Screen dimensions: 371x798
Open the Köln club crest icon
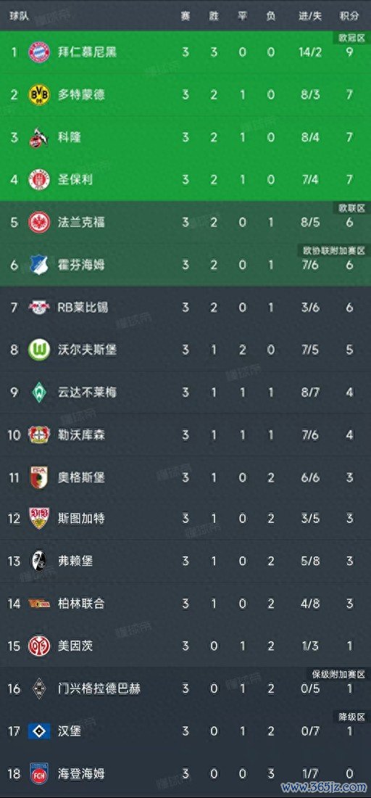pos(39,137)
